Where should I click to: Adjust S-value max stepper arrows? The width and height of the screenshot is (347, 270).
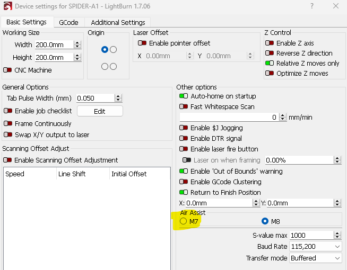point(337,236)
